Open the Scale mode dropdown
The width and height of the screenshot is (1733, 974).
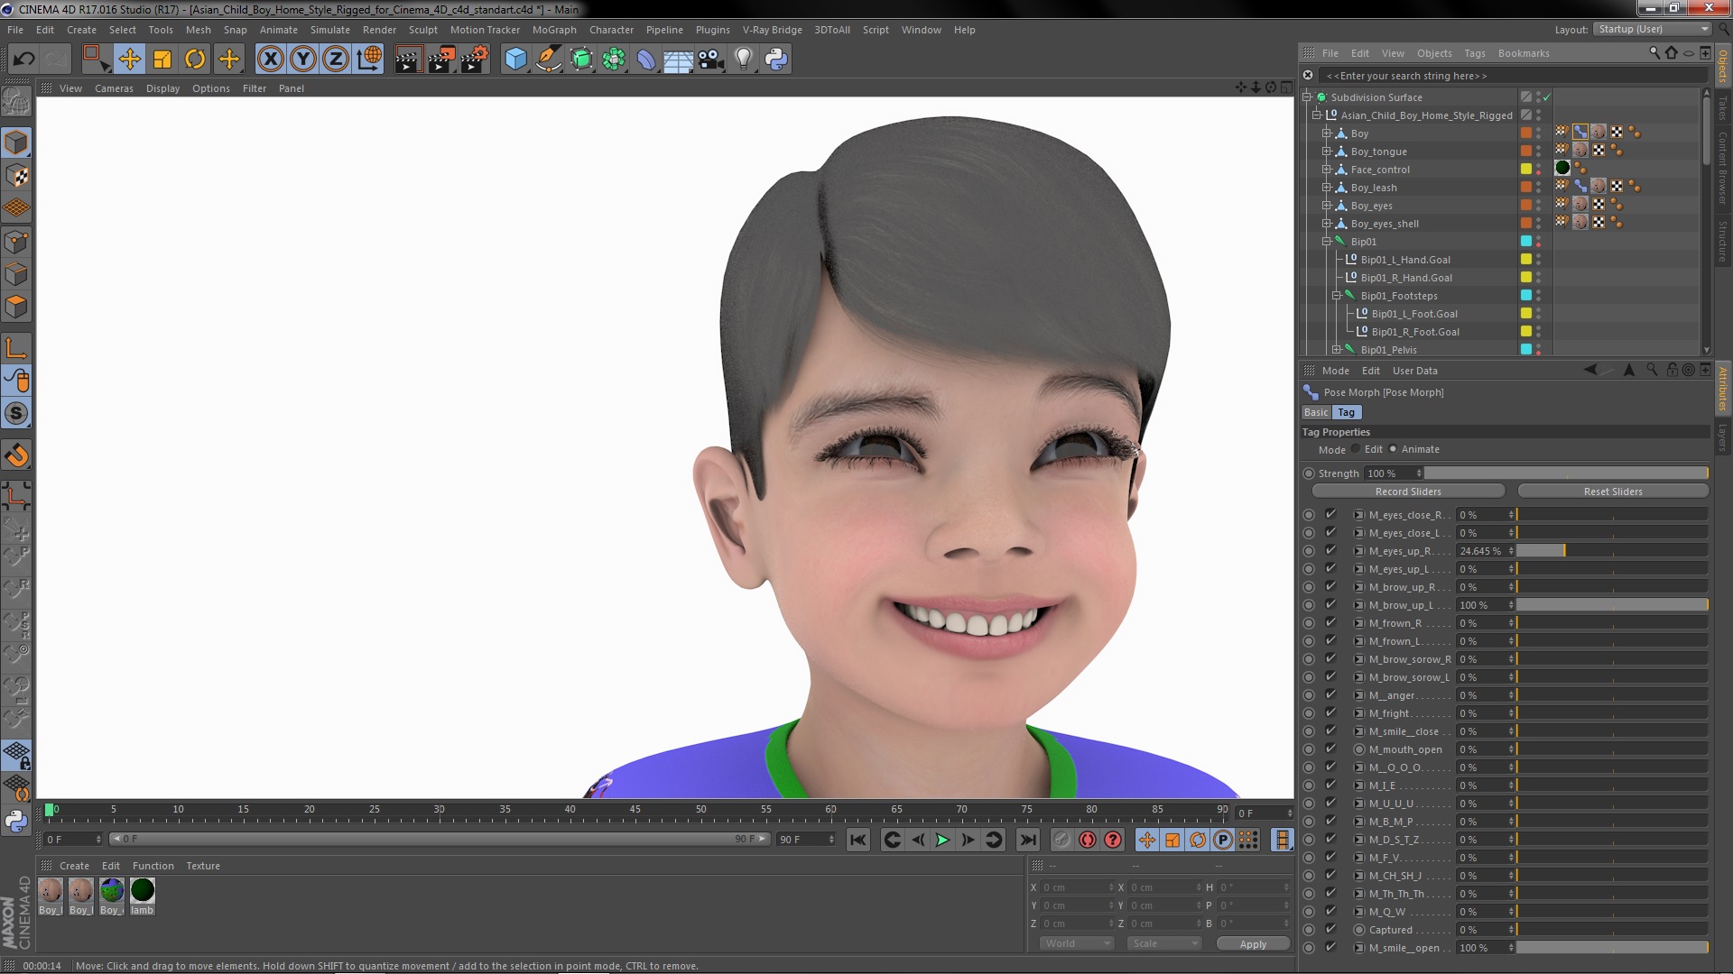(1164, 943)
